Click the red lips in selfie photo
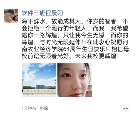 coord(76,95)
